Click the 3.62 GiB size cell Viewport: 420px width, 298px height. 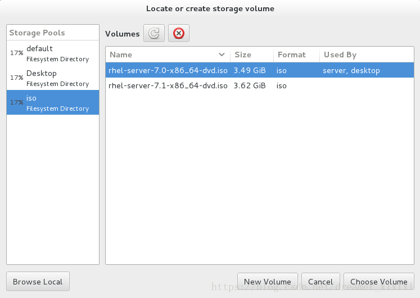pyautogui.click(x=250, y=85)
